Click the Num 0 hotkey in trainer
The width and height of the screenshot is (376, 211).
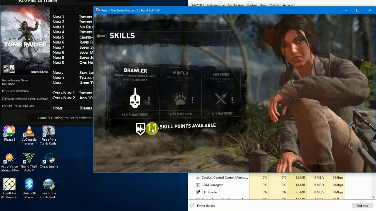[x=58, y=62]
